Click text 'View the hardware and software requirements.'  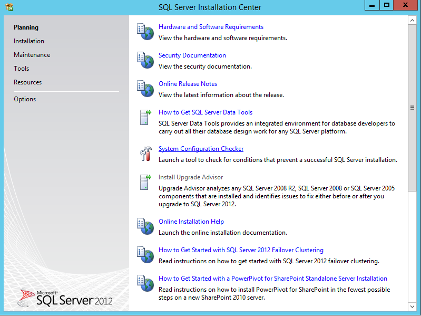coord(222,38)
